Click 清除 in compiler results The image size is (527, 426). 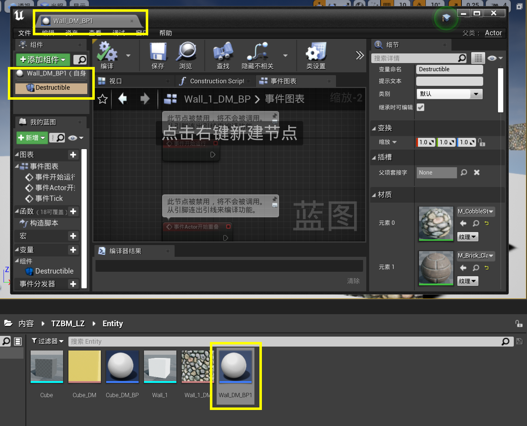pos(353,281)
